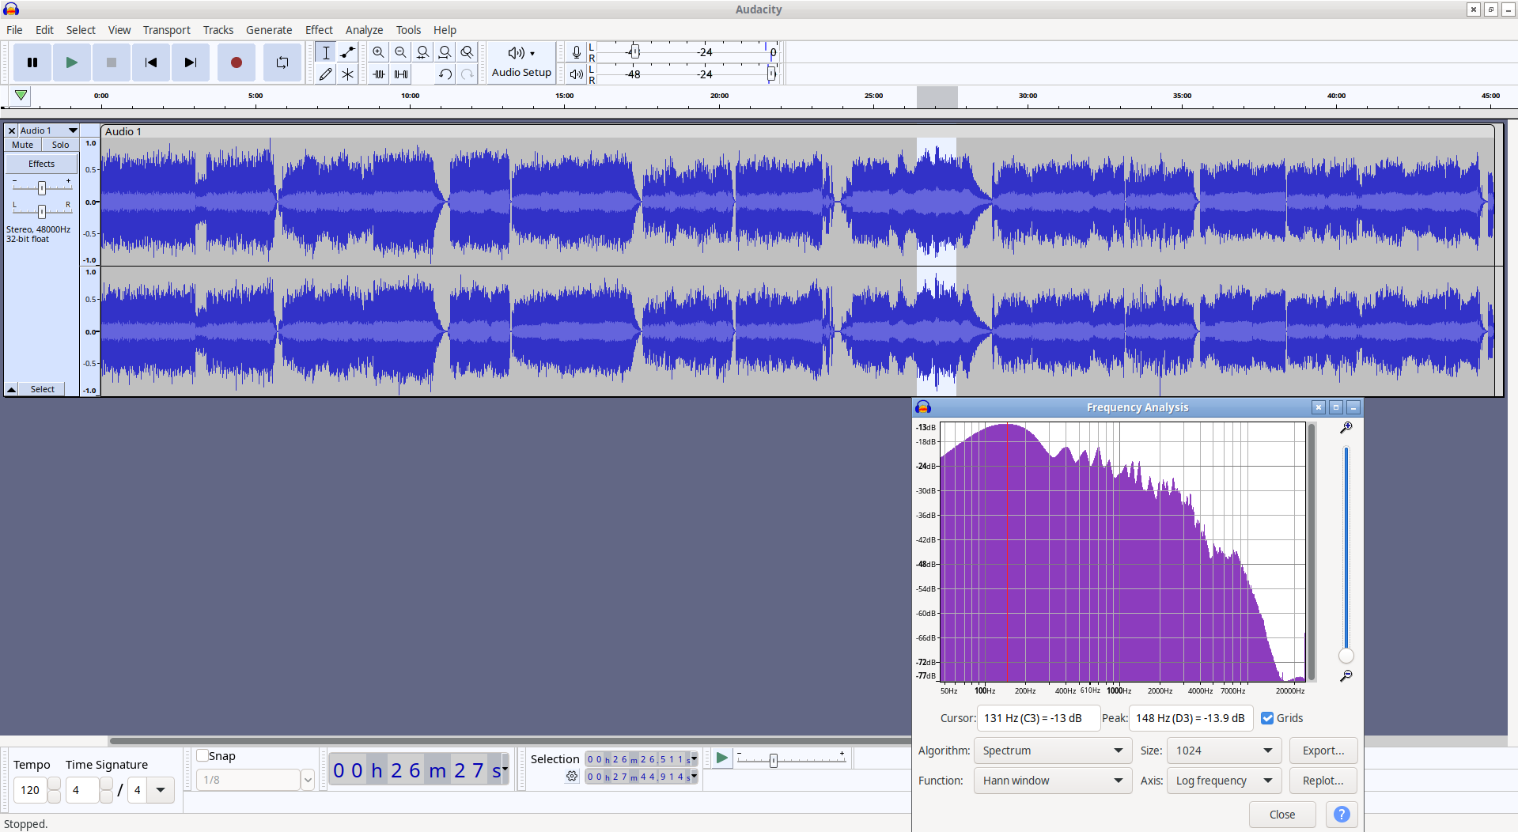The height and width of the screenshot is (832, 1518).
Task: Open the Function Hann window dropdown
Action: point(1053,781)
